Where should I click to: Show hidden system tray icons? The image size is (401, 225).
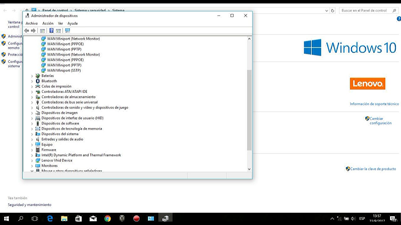(332, 219)
